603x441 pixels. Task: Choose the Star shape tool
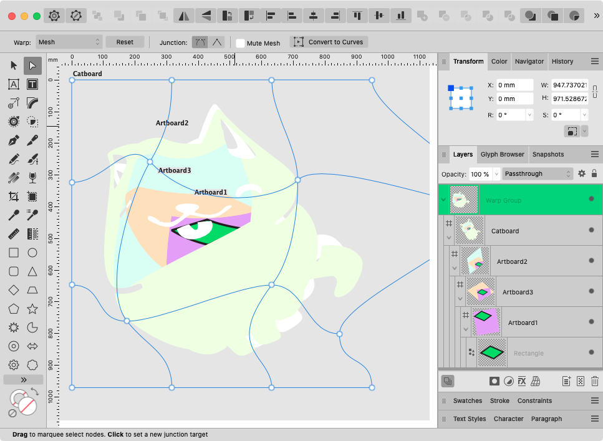pos(32,309)
